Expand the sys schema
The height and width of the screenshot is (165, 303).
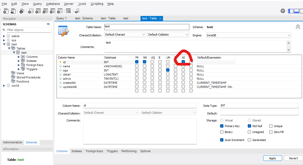(x=4, y=40)
